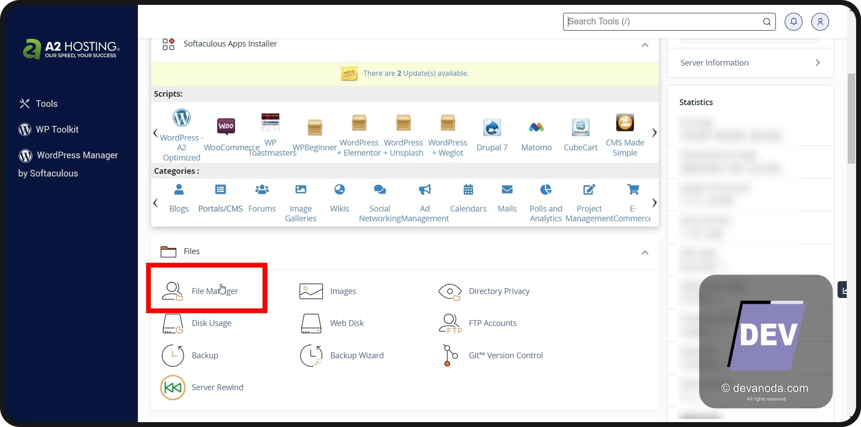The height and width of the screenshot is (427, 861).
Task: Show next scripts with right arrow
Action: (x=654, y=133)
